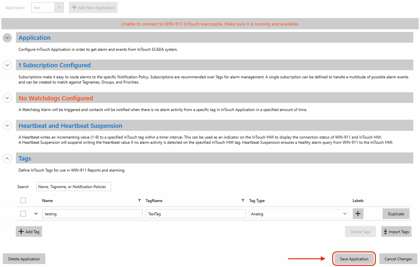Save Application changes

point(354,259)
